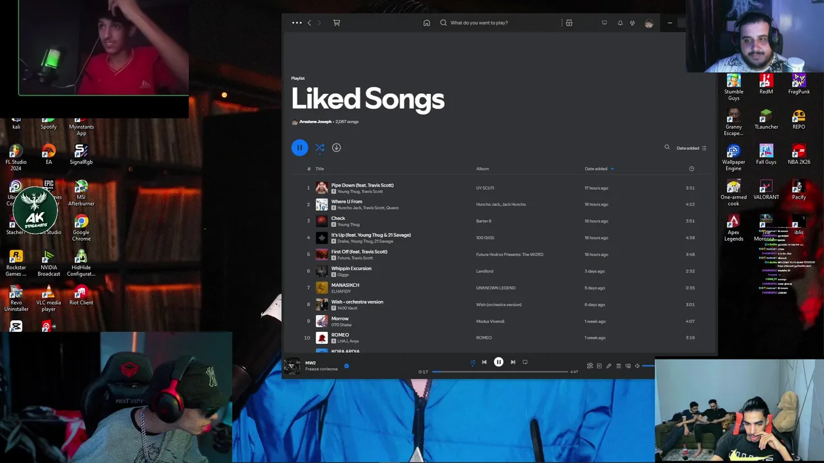Select the song 'Whippin Excursion'
The image size is (824, 463).
click(351, 268)
